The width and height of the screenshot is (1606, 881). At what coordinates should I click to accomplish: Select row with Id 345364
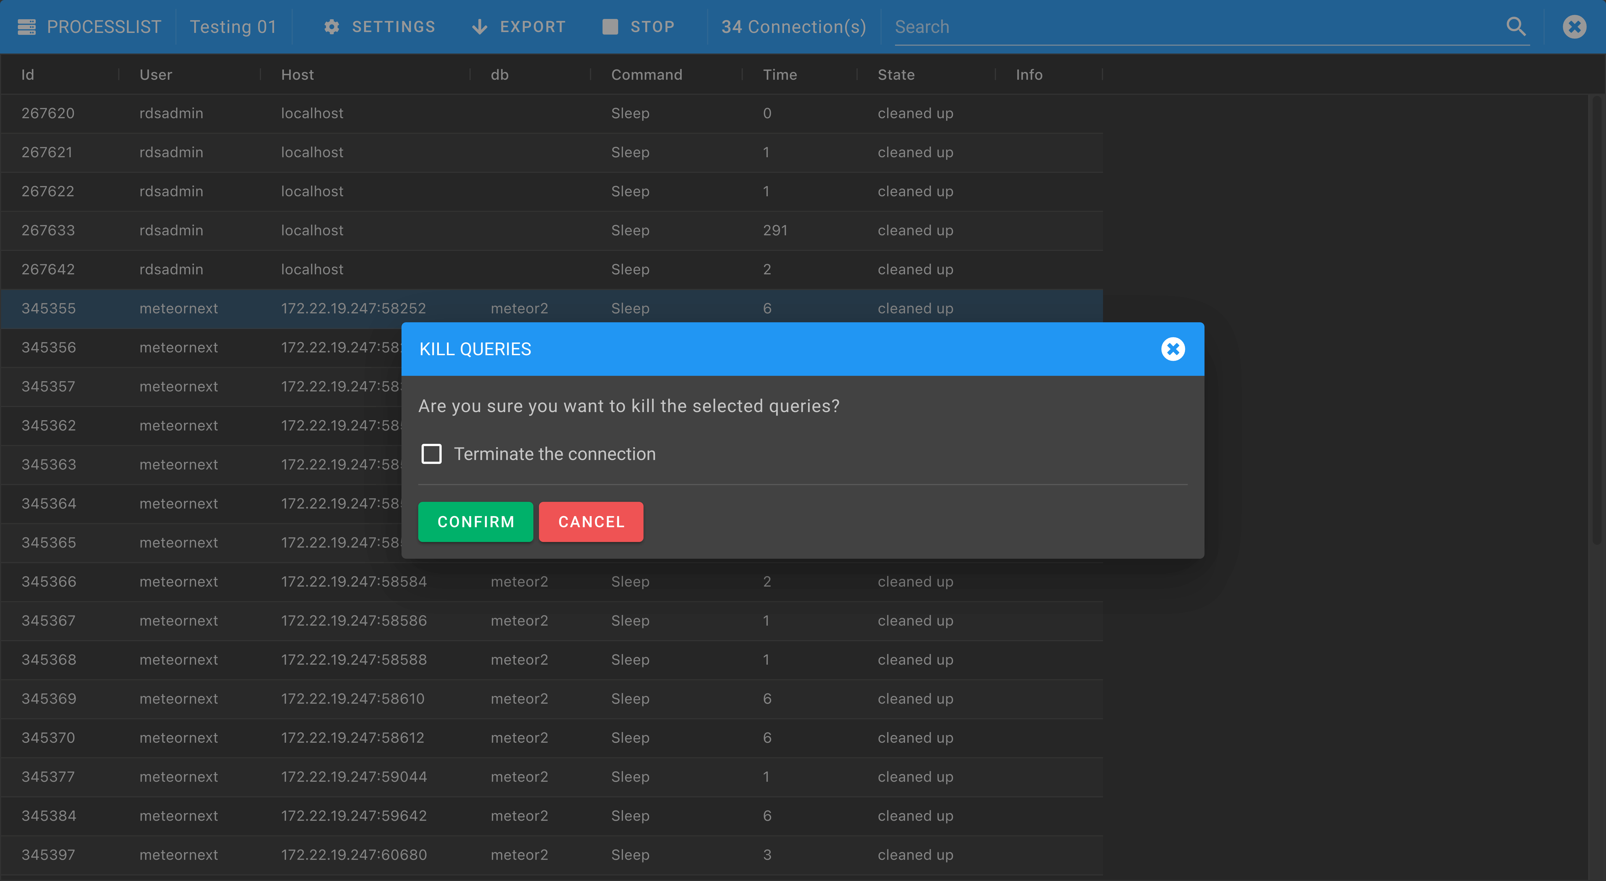click(201, 504)
